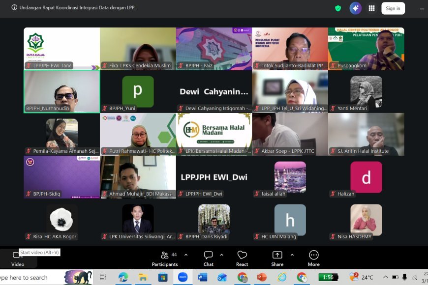Image resolution: width=428 pixels, height=285 pixels.
Task: Open Microsoft Store from the taskbar
Action: (x=163, y=277)
